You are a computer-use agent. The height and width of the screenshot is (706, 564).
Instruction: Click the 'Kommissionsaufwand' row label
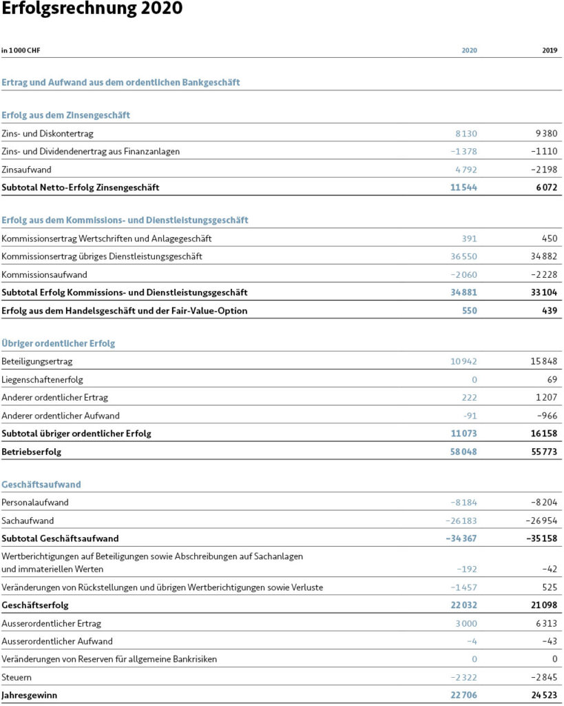click(43, 274)
